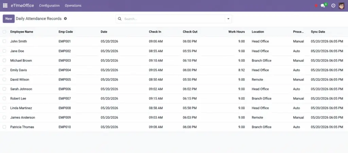Sort by Sync Date column header
The height and width of the screenshot is (153, 348).
tap(318, 32)
